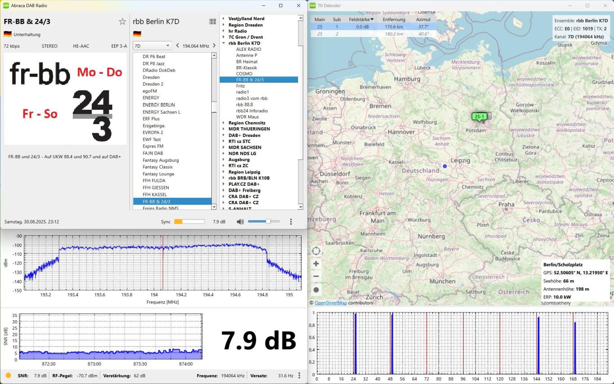Zoom out the TII map
614x384 pixels.
[316, 277]
